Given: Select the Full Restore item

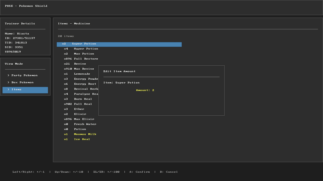Looking at the screenshot, I should click(81, 59).
